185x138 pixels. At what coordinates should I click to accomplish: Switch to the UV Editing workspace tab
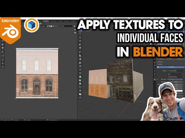46,21
